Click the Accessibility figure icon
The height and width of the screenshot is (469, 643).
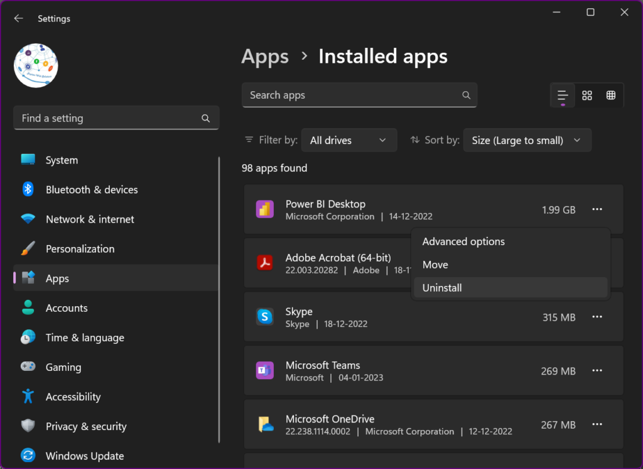[x=28, y=396]
